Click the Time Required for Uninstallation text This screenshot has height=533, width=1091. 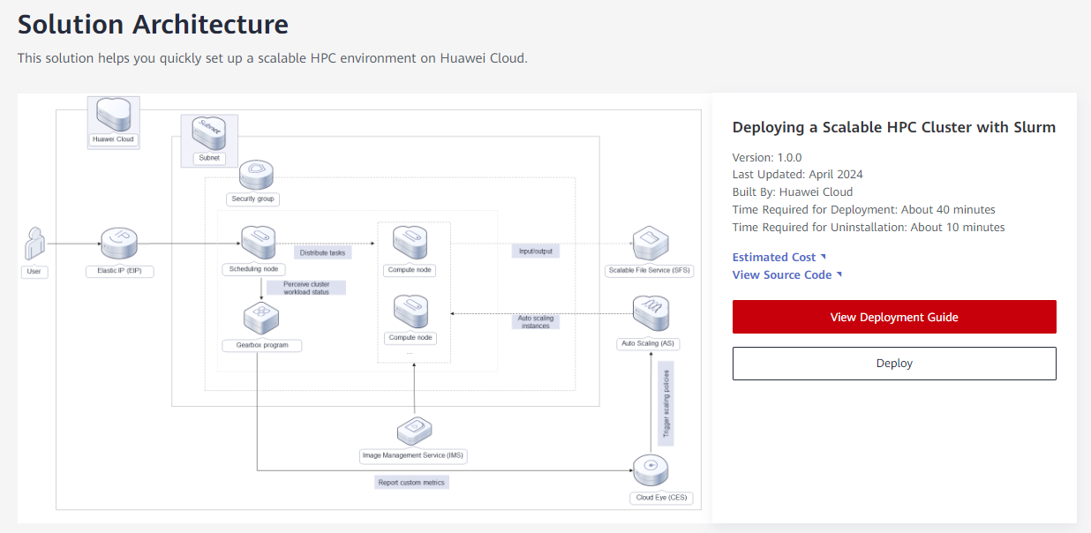coord(869,227)
